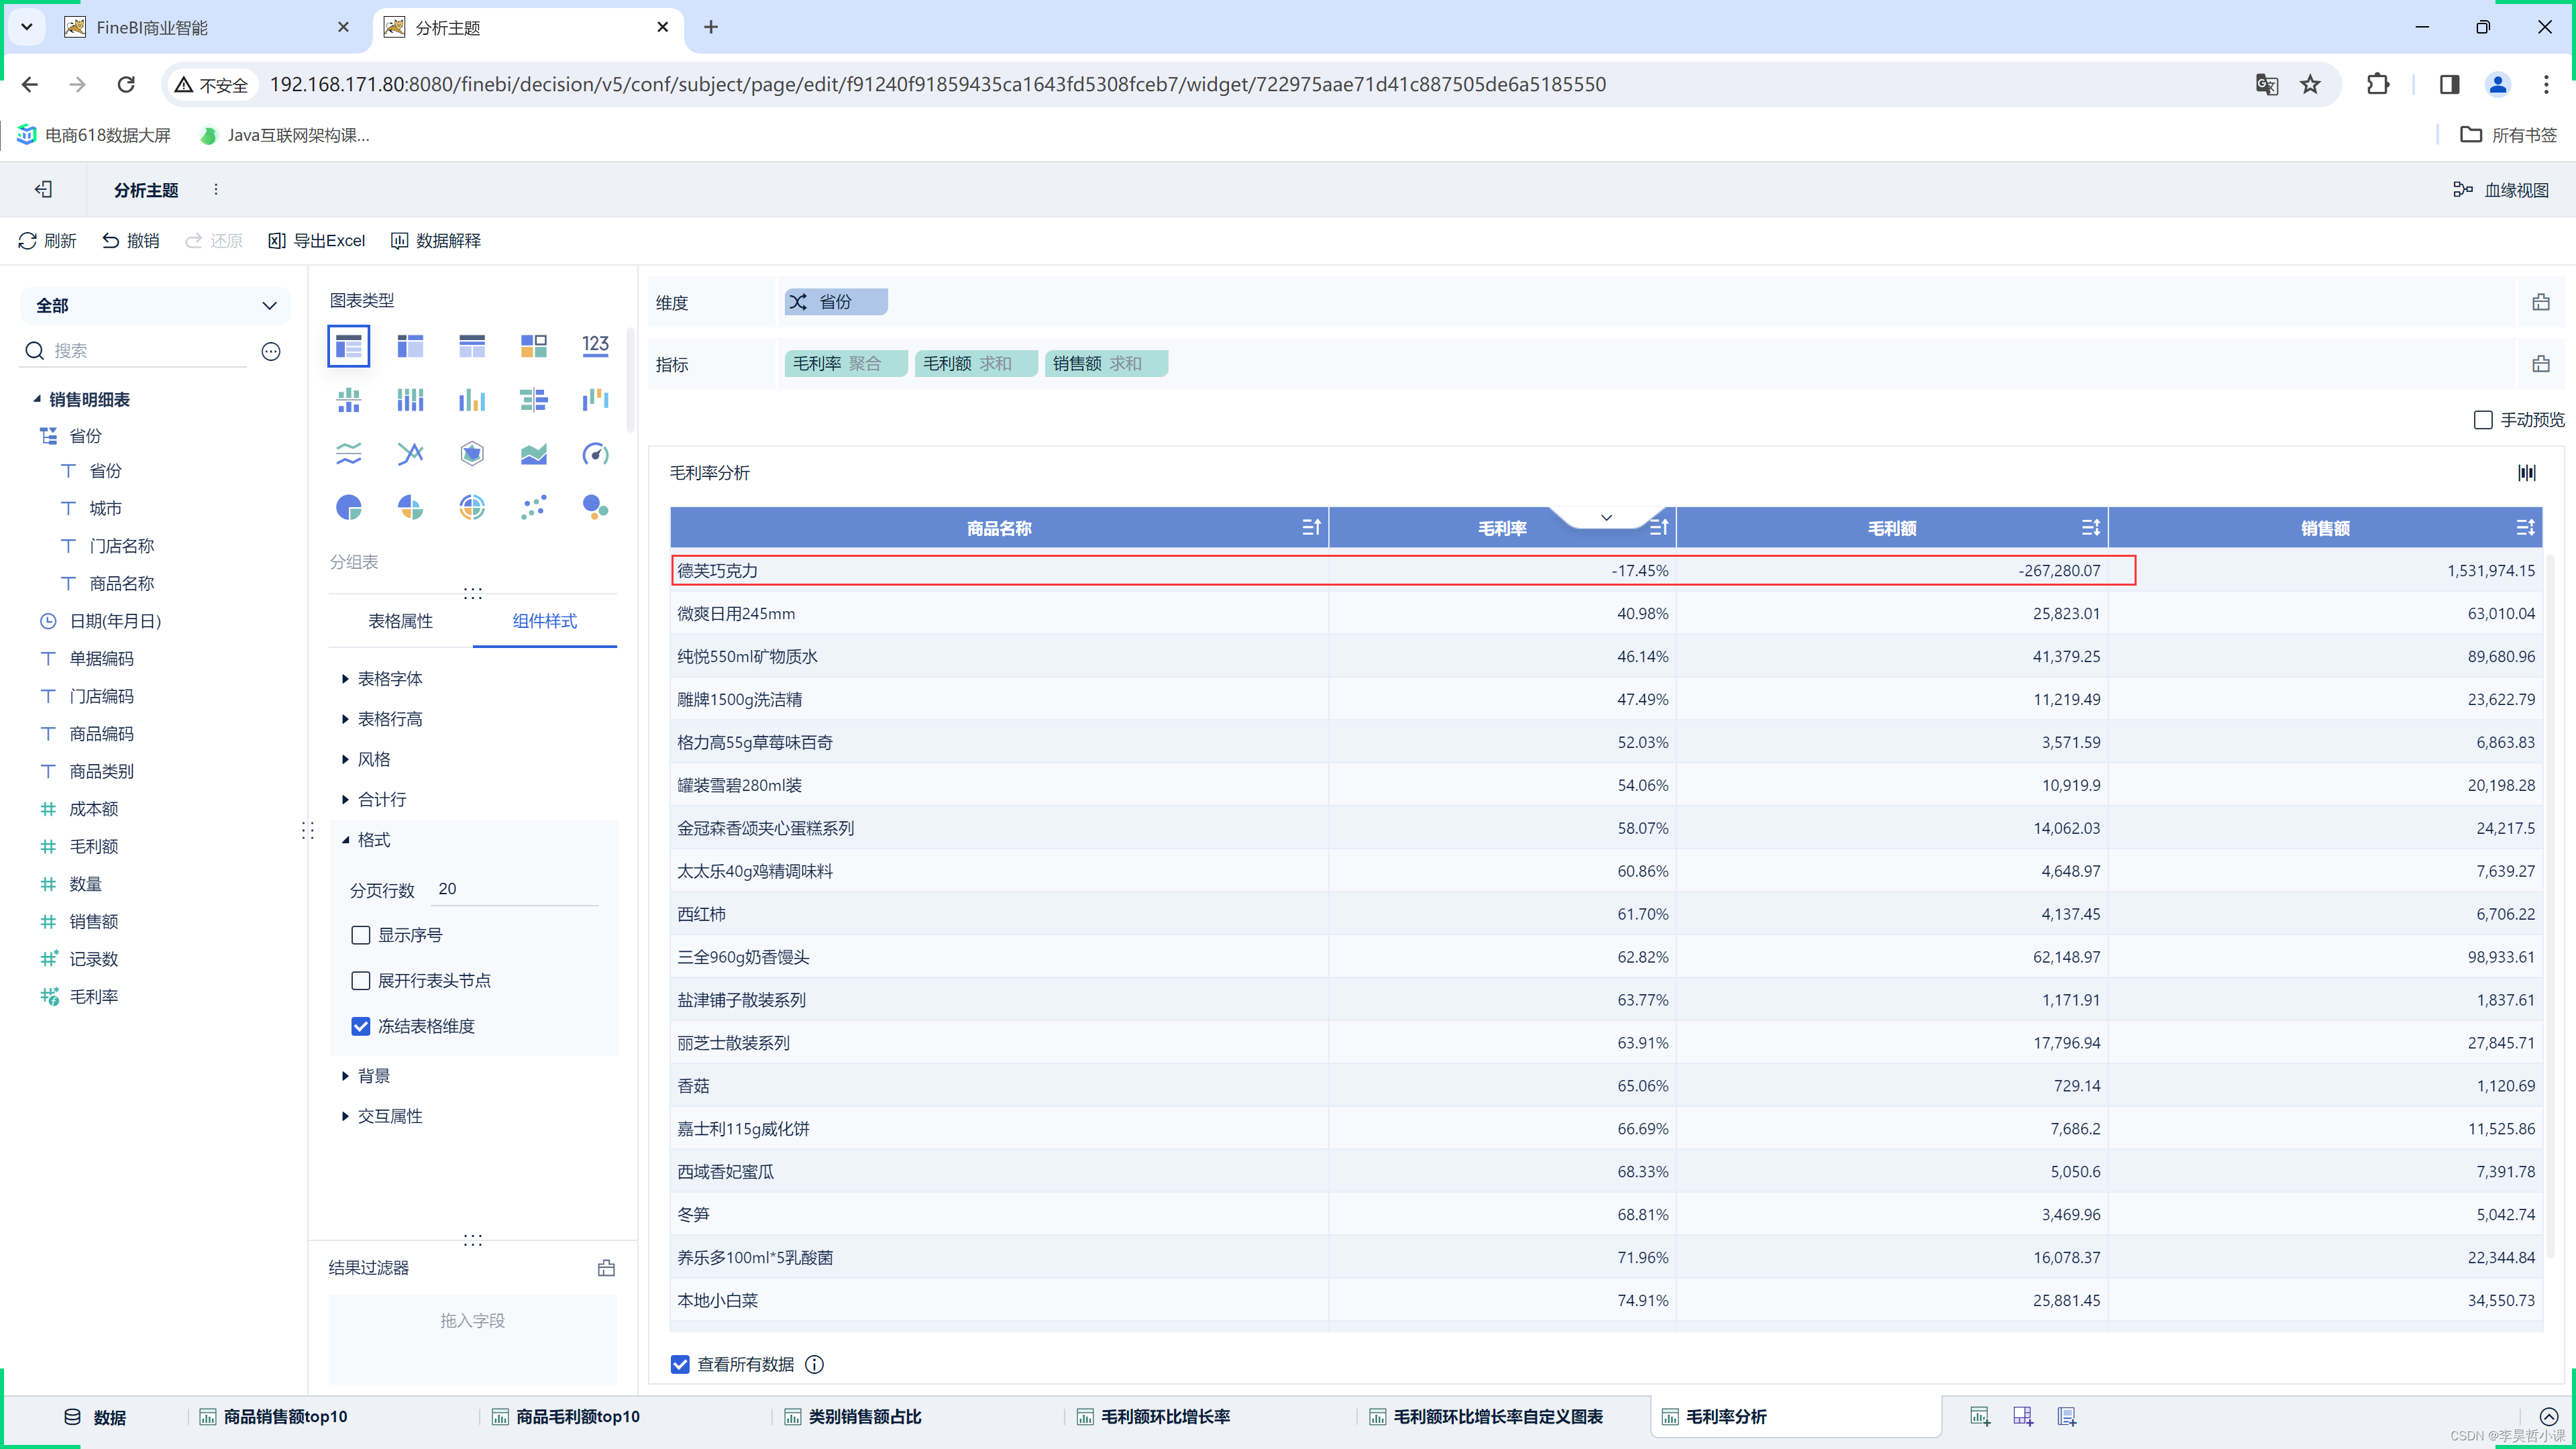Bookmark this page with the star icon
This screenshot has height=1449, width=2576.
[2310, 85]
